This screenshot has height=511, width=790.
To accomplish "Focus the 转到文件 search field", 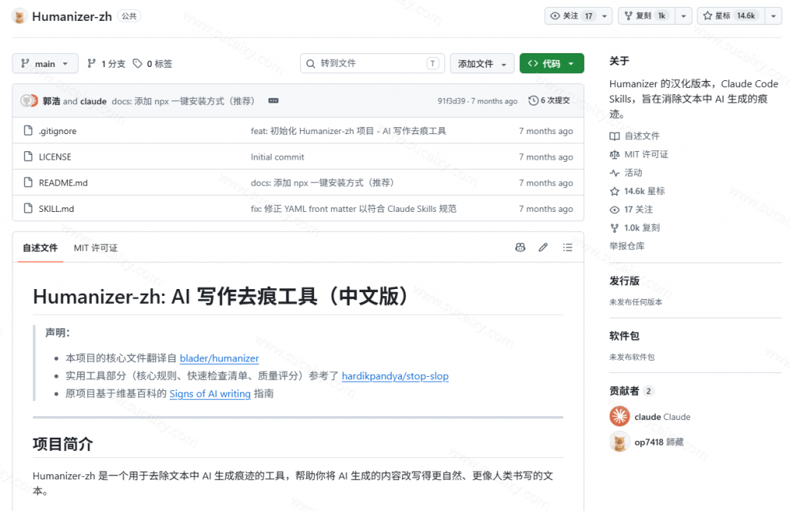I will [x=373, y=63].
